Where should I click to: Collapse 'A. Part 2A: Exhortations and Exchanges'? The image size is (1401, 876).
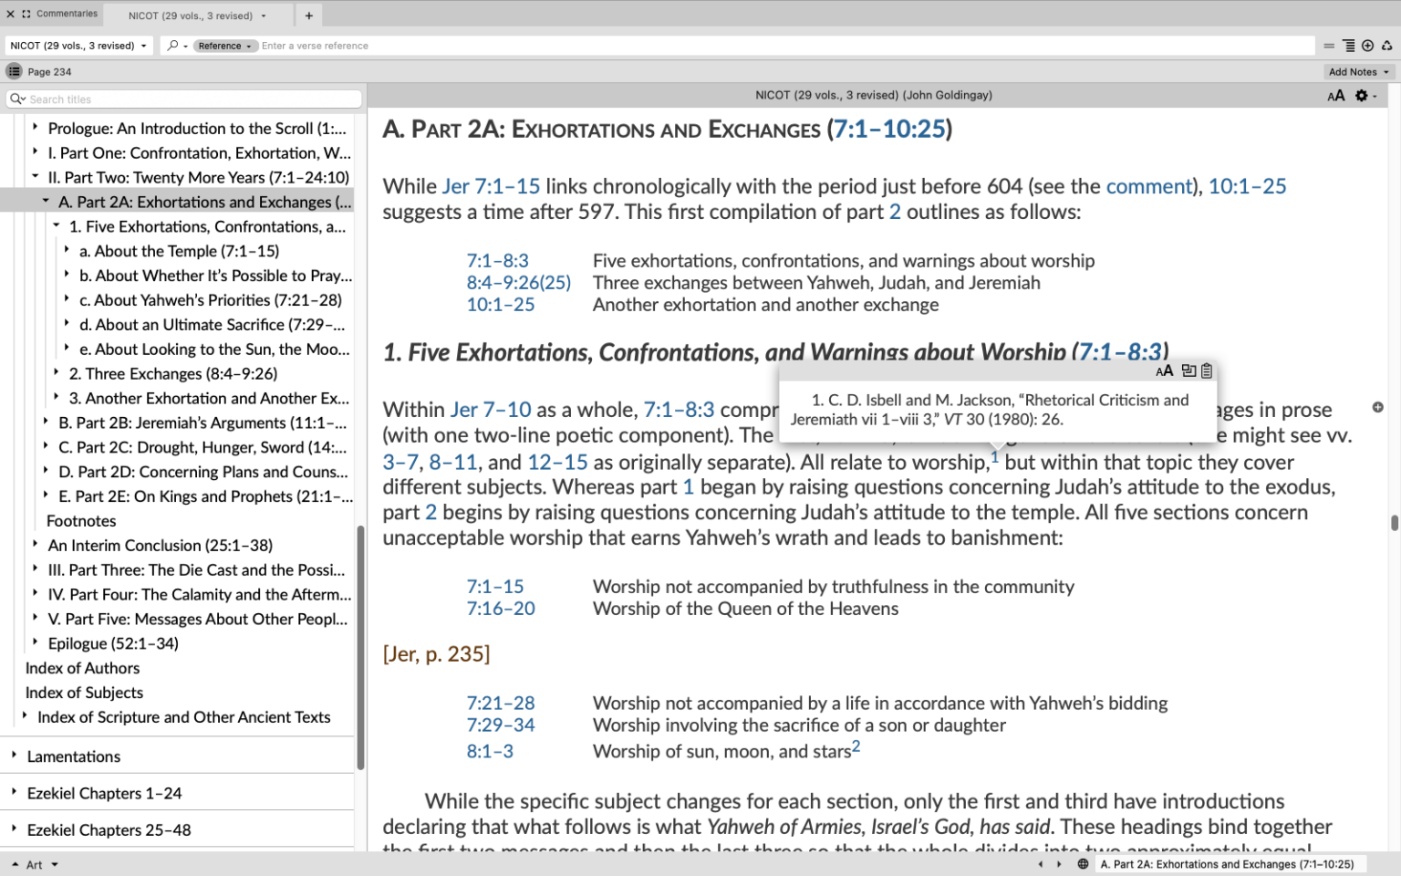[46, 201]
